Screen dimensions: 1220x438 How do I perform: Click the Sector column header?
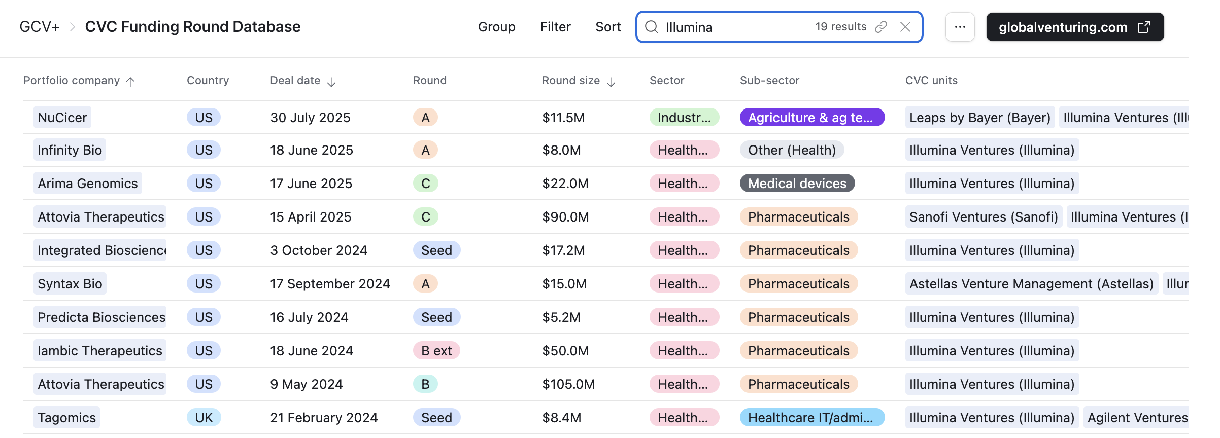[667, 80]
